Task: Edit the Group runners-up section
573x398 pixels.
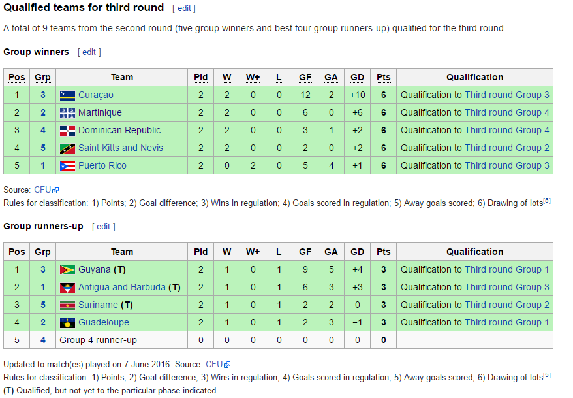Action: [103, 227]
